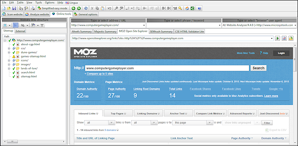Image resolution: width=298 pixels, height=146 pixels.
Task: Open the Top Pages tab
Action: [x=118, y=114]
